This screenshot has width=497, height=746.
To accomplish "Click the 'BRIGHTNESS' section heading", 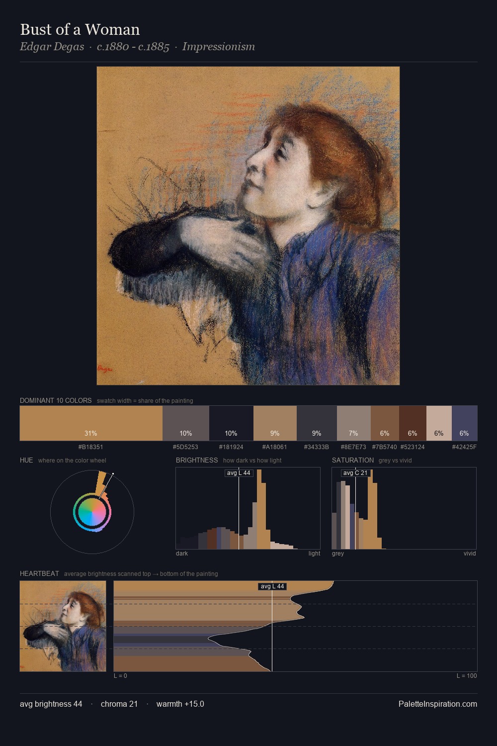I will [x=197, y=460].
